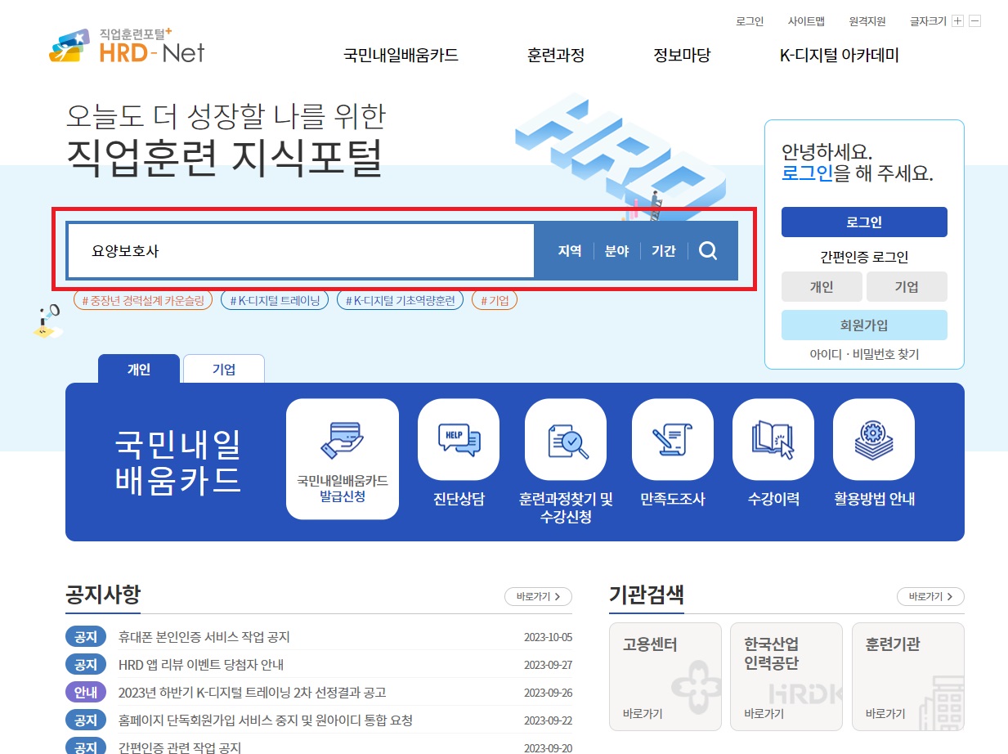Click the HRD-Net logo
This screenshot has width=1008, height=754.
123,47
